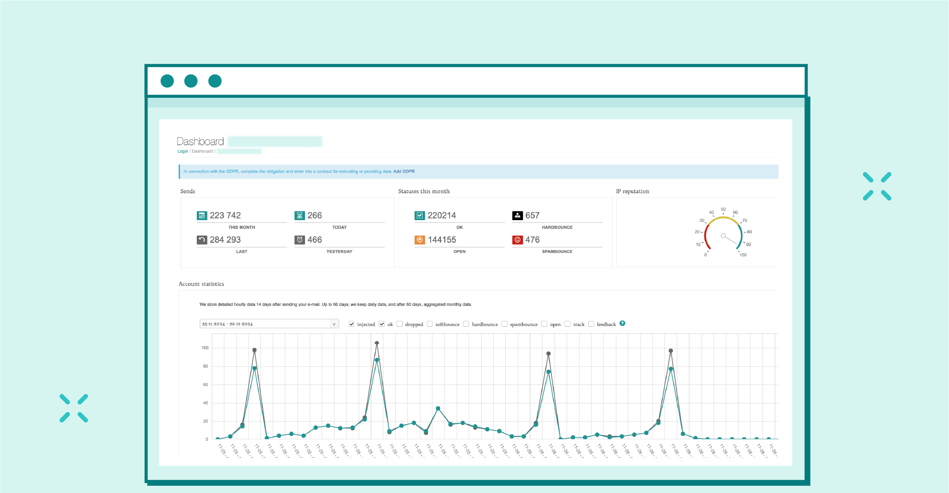949x493 pixels.
Task: Enable the spambounce series checkbox
Action: coord(504,324)
